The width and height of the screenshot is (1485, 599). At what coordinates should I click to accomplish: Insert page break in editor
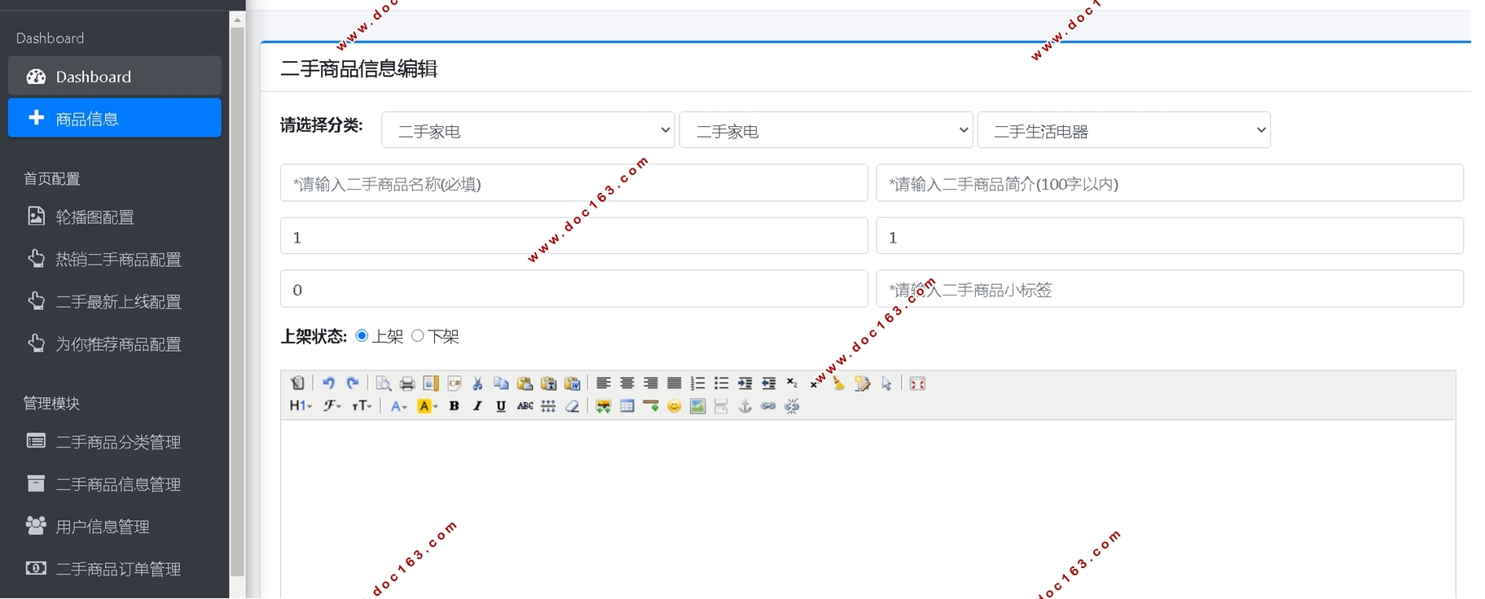point(721,406)
